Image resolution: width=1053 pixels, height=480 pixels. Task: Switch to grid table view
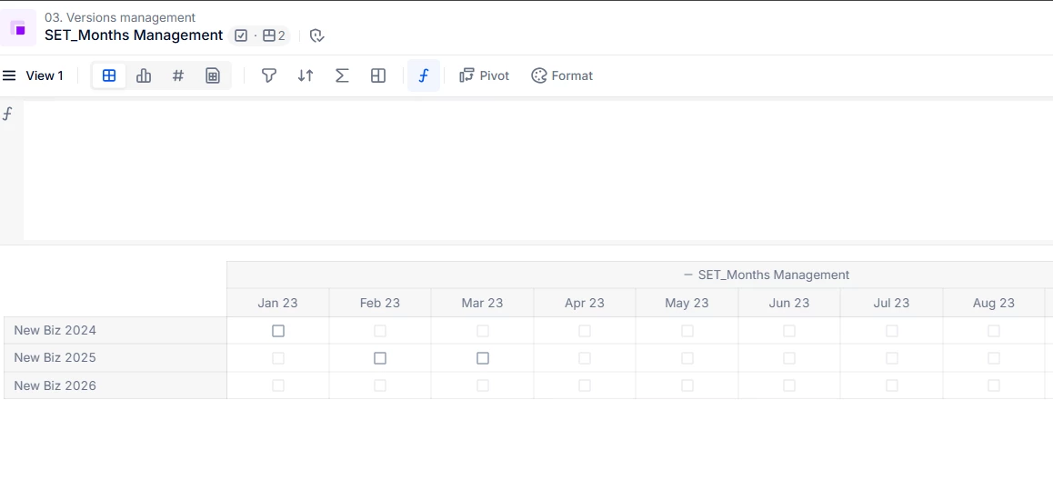(x=109, y=75)
